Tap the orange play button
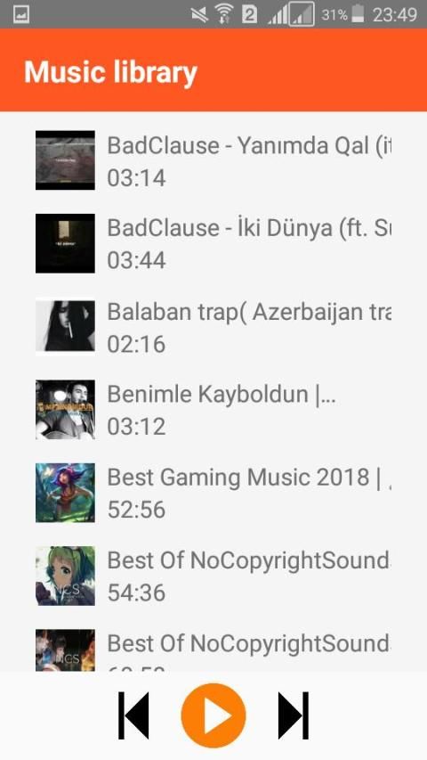The image size is (427, 760). click(213, 715)
